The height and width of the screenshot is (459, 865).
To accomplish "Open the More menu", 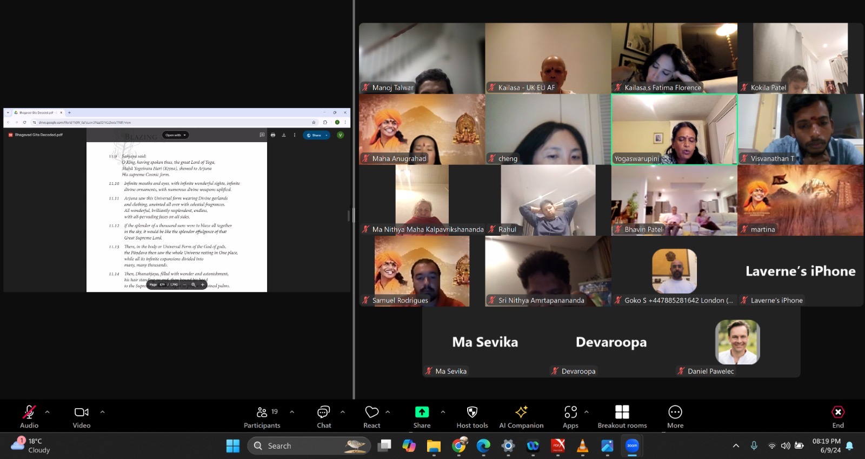I will point(675,417).
